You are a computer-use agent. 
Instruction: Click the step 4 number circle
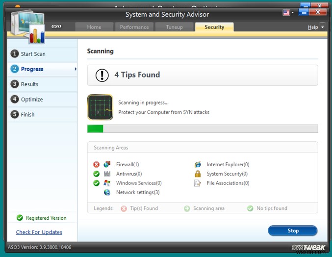point(15,99)
